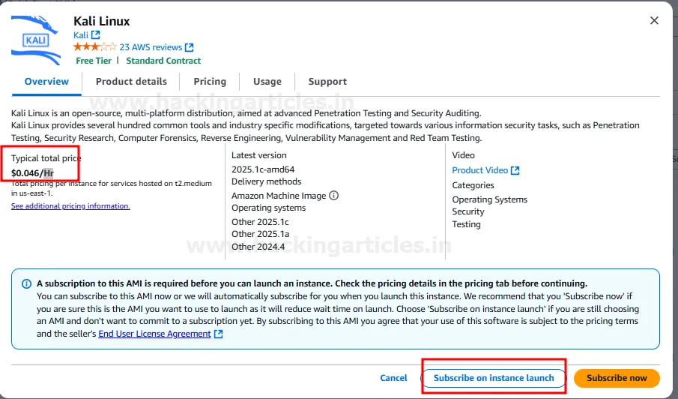Switch to the Product details tab
This screenshot has height=399, width=678.
pos(131,82)
